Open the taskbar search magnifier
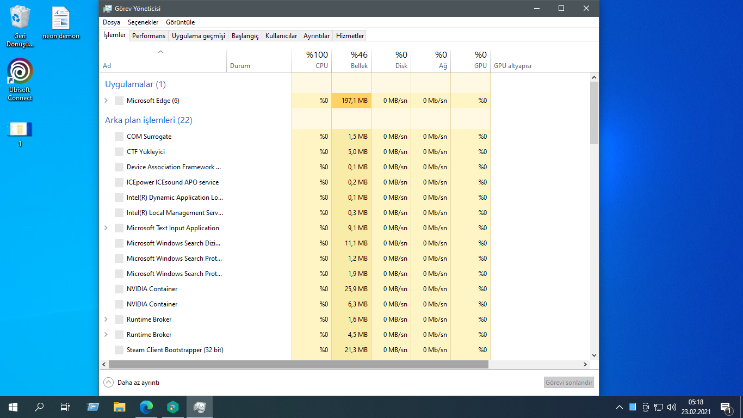Image resolution: width=743 pixels, height=418 pixels. (39, 407)
